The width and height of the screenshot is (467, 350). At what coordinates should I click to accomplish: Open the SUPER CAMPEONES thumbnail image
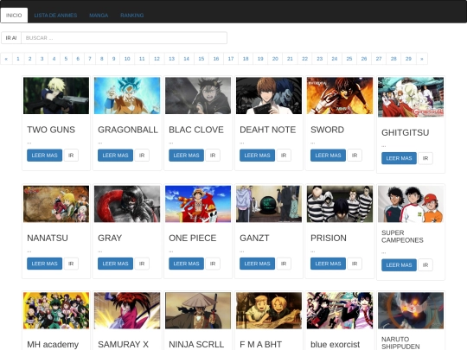click(x=411, y=204)
